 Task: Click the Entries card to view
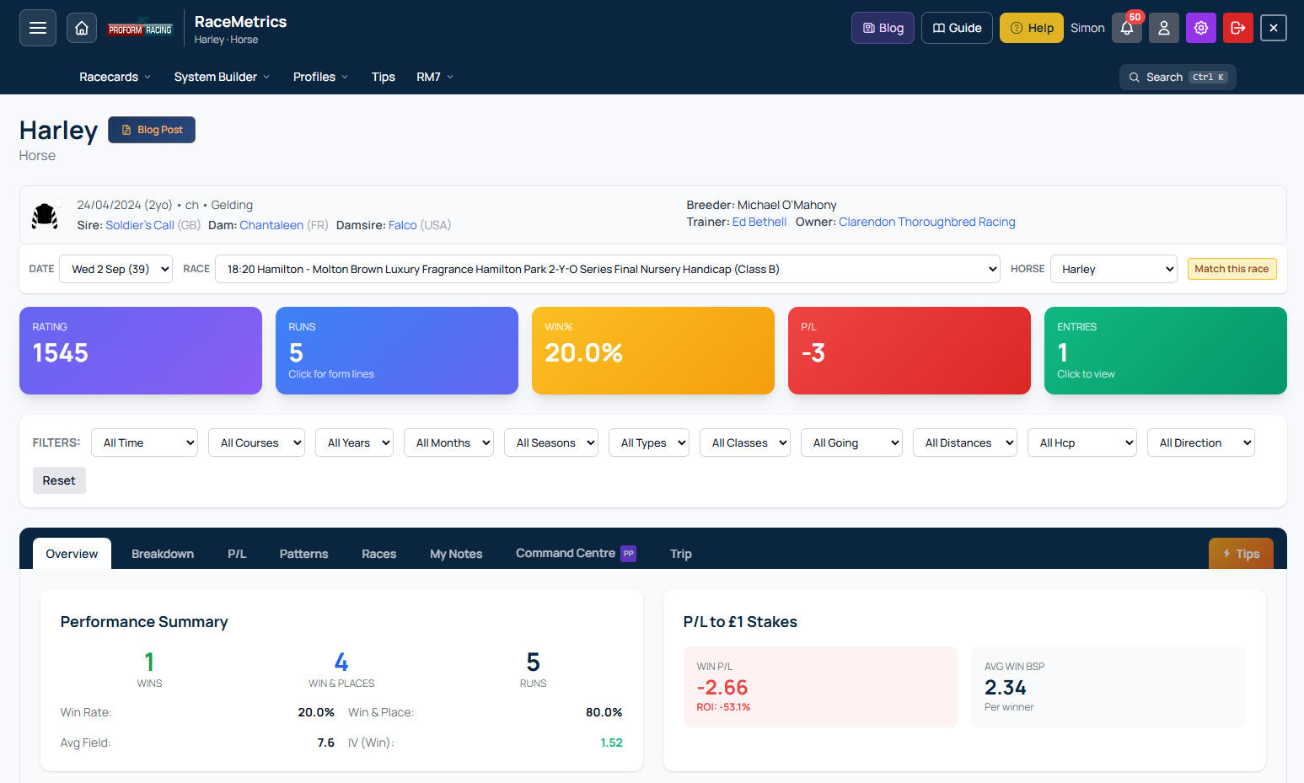(1166, 351)
